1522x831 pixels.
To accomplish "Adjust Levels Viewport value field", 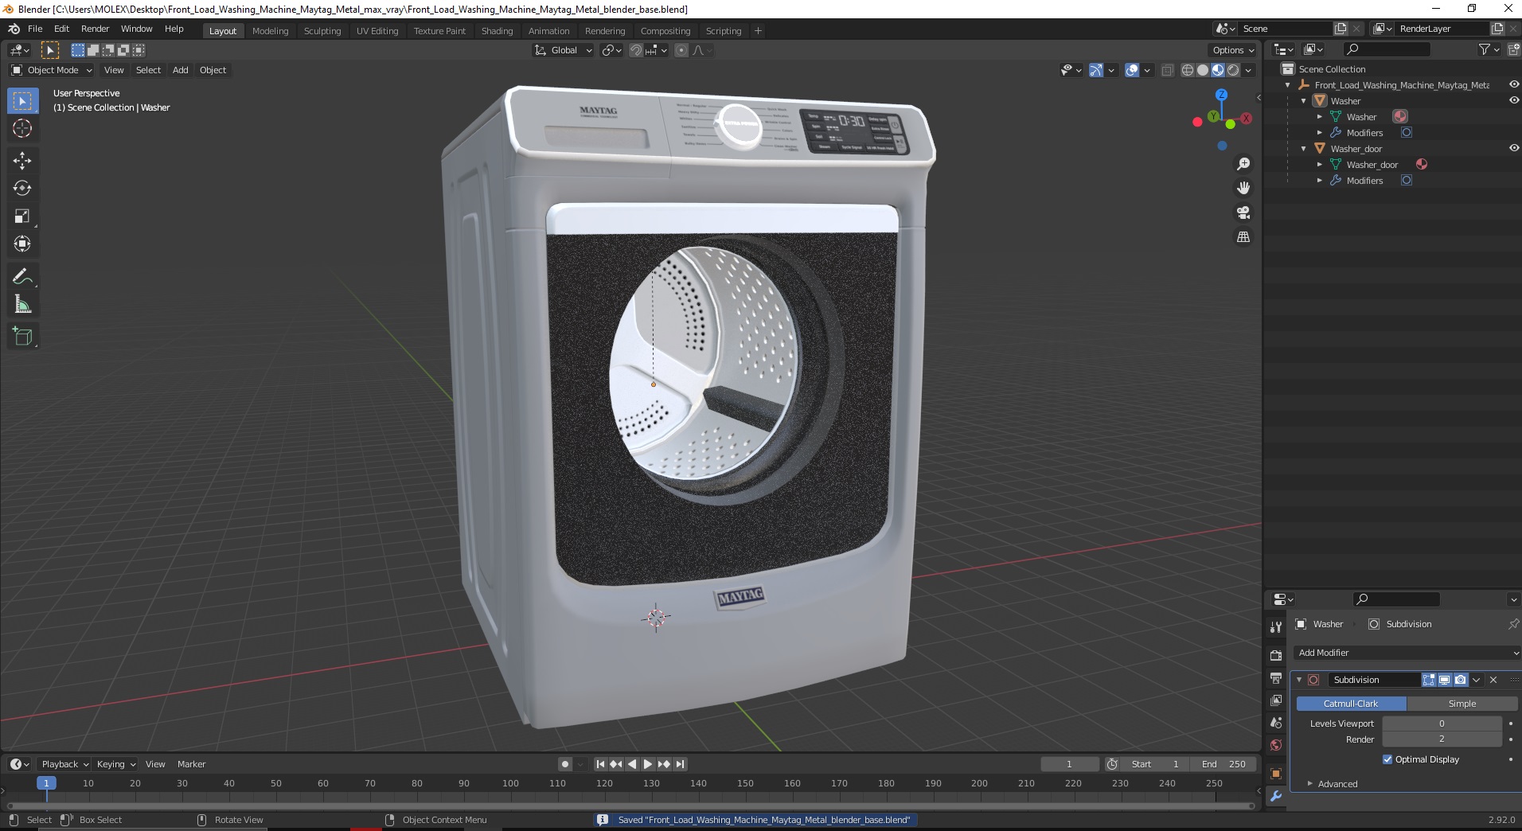I will click(1442, 724).
